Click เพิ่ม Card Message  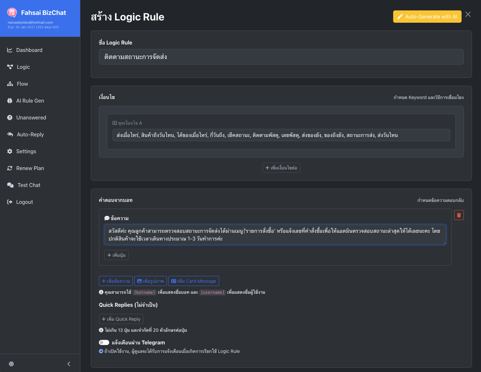(194, 281)
